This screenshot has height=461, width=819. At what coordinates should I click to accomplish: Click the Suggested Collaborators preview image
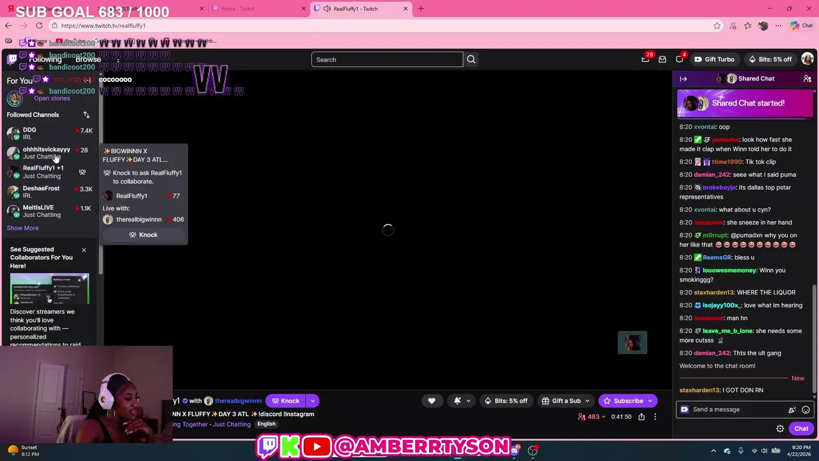pyautogui.click(x=49, y=289)
